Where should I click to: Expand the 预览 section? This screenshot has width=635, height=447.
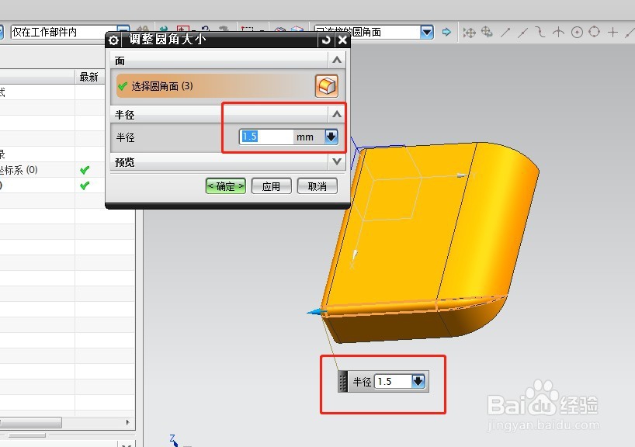[x=337, y=161]
